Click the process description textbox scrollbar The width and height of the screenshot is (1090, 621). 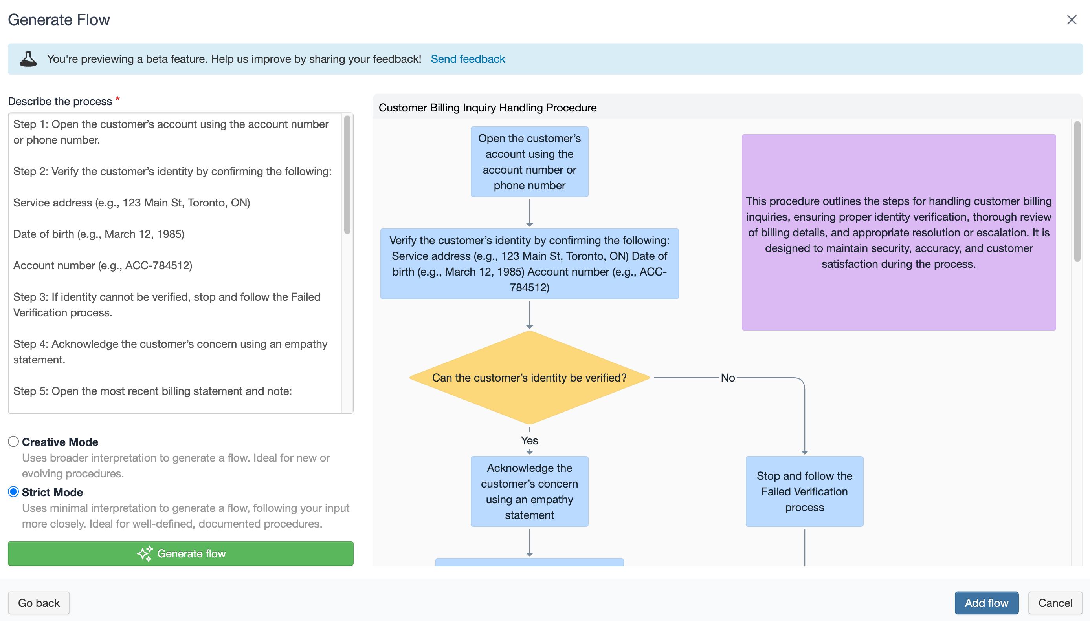(347, 175)
